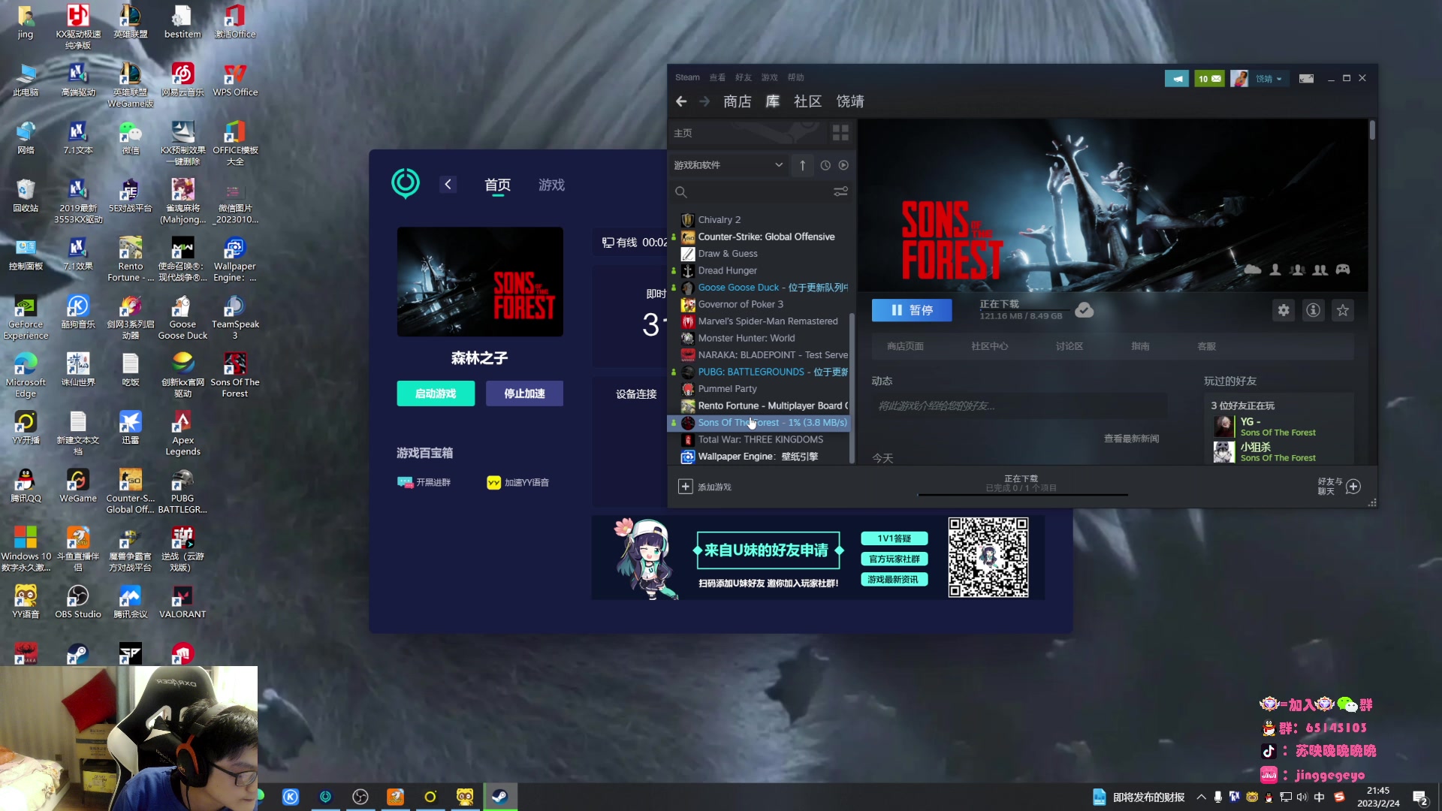This screenshot has height=811, width=1442.
Task: Sort library list with the up arrow
Action: [x=802, y=165]
